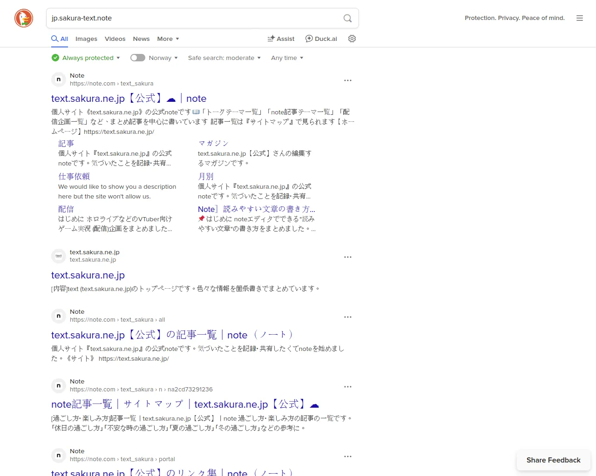
Task: Open the 記事 sitelink
Action: pos(66,144)
